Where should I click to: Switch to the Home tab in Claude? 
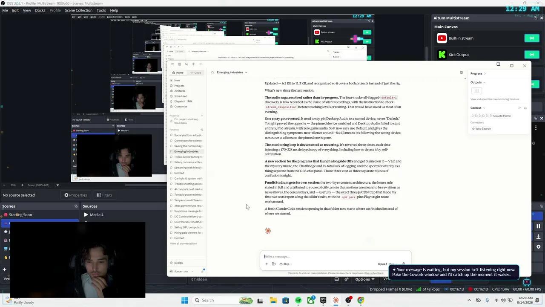pyautogui.click(x=178, y=72)
